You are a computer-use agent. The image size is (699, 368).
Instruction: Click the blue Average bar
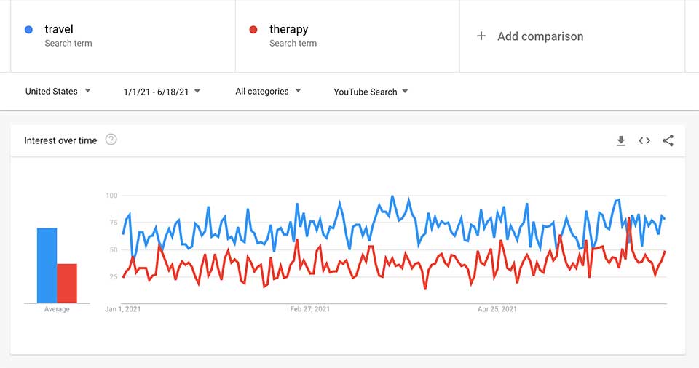tap(47, 265)
